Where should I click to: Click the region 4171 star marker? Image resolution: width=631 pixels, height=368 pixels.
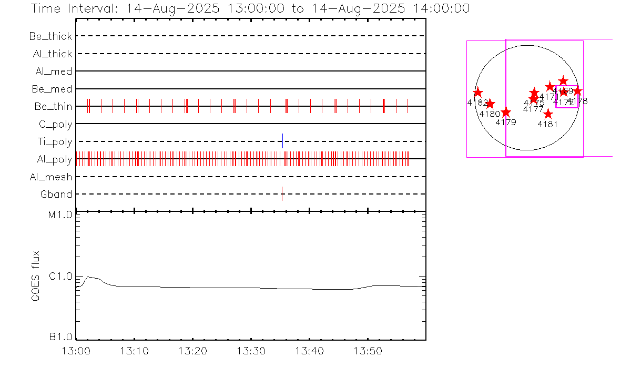[x=550, y=87]
